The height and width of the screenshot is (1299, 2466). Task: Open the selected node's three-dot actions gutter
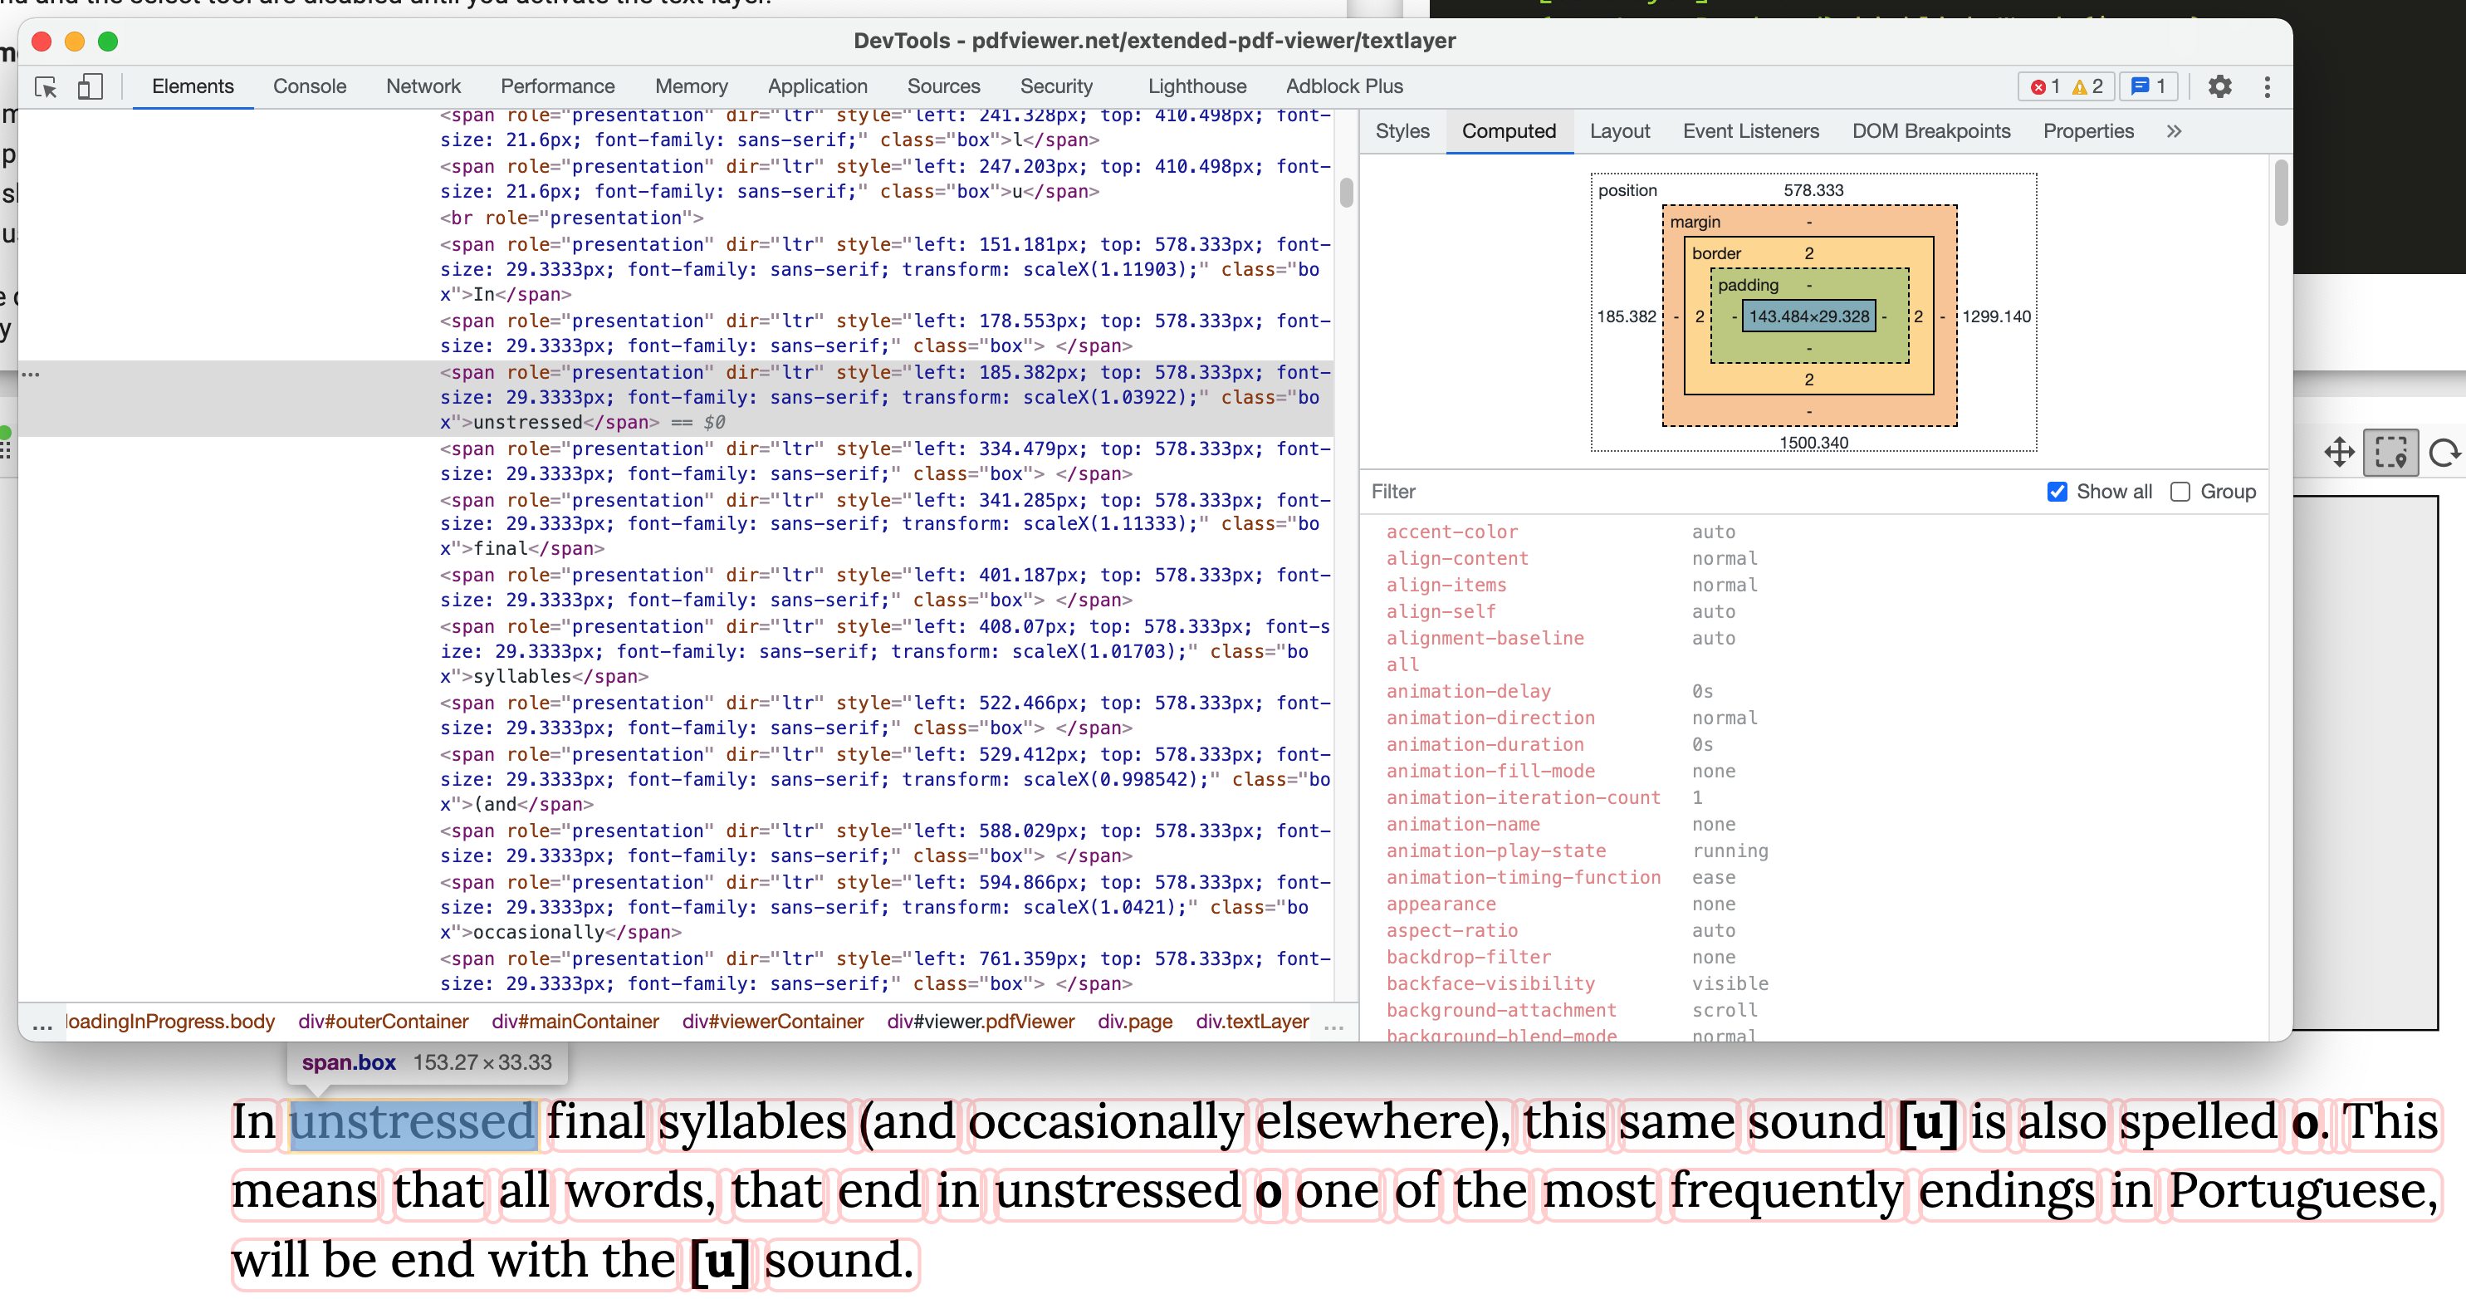31,373
